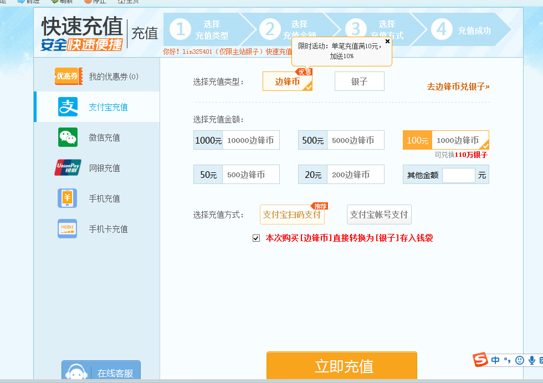Click the UnionPay bank card icon
543x383 pixels.
[x=68, y=167]
